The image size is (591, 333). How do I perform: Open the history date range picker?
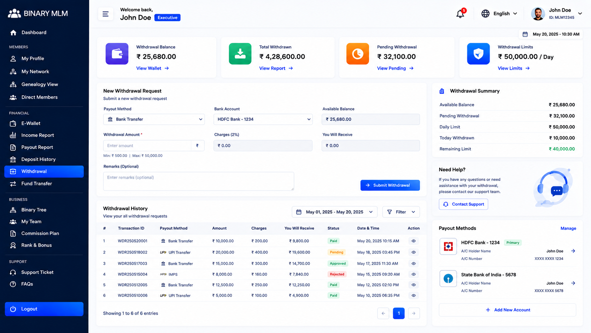tap(334, 212)
